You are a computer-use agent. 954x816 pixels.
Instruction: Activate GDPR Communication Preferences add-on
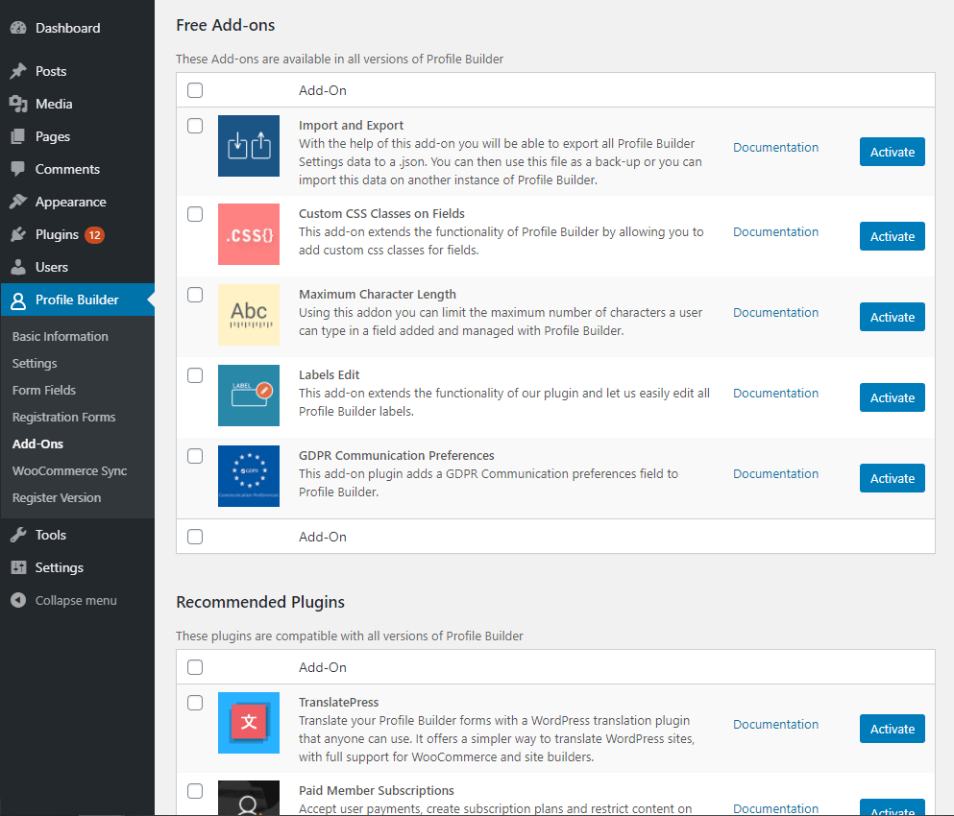point(892,478)
